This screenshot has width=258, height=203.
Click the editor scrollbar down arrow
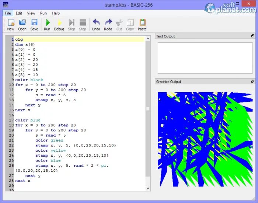[x=148, y=188]
